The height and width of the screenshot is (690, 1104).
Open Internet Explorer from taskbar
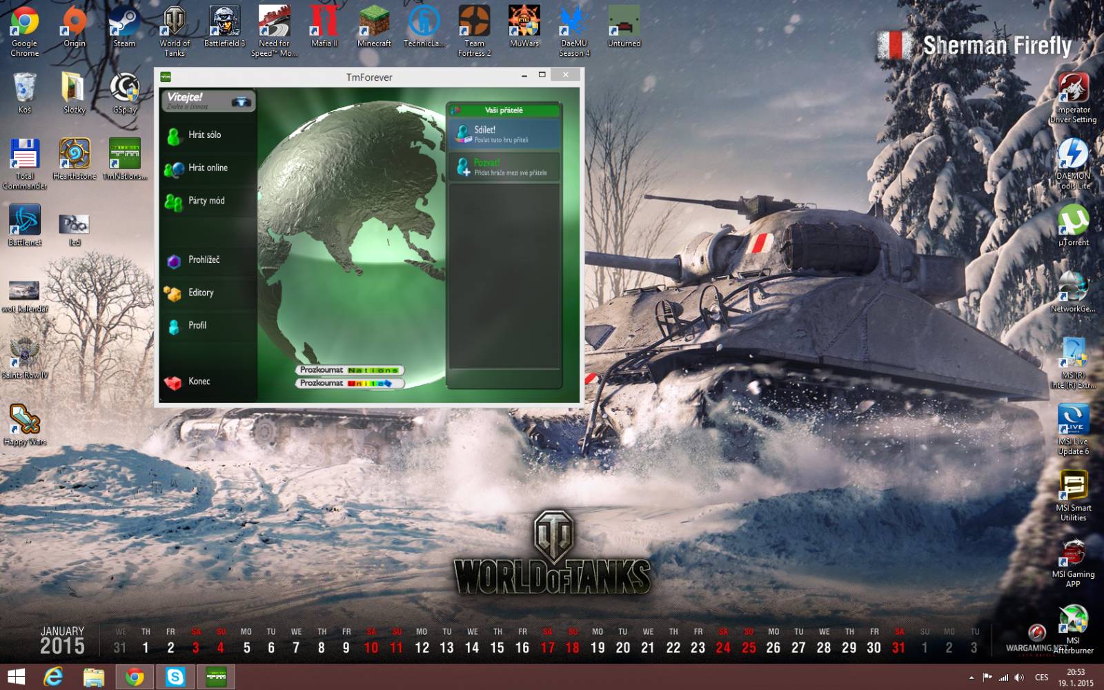point(53,677)
